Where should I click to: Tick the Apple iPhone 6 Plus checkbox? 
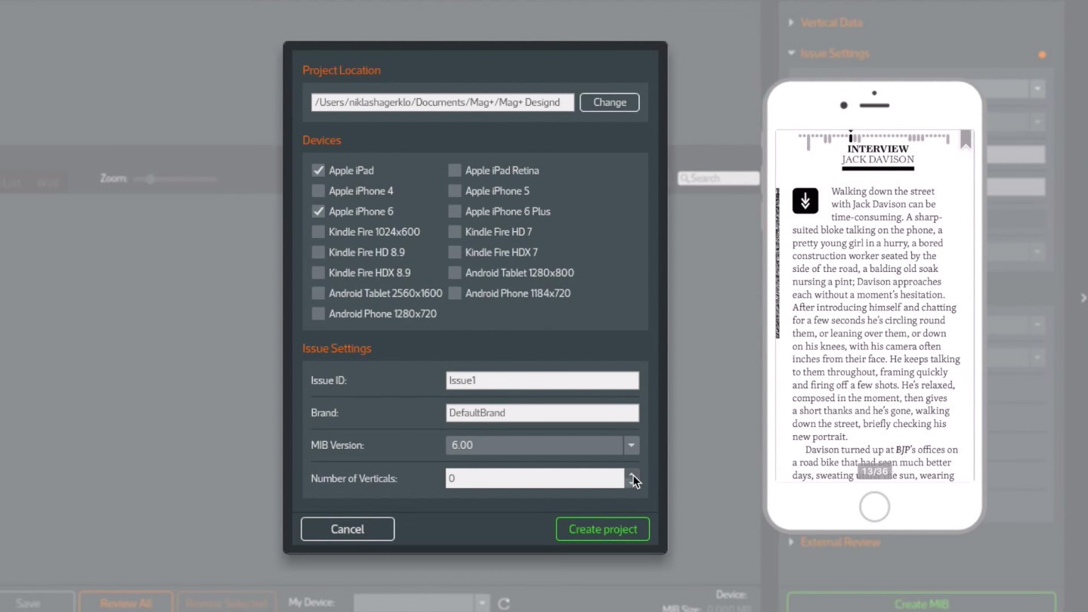pyautogui.click(x=455, y=212)
